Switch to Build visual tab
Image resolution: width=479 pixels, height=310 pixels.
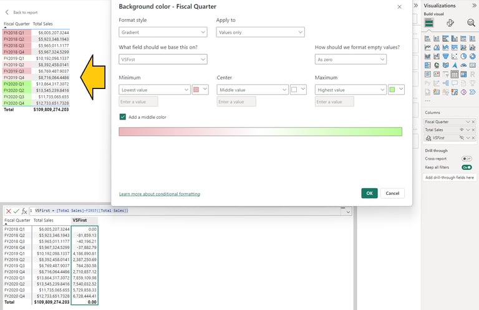coord(429,22)
